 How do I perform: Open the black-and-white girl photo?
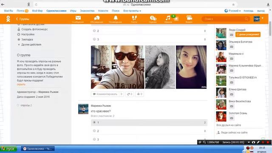pyautogui.click(x=160, y=67)
